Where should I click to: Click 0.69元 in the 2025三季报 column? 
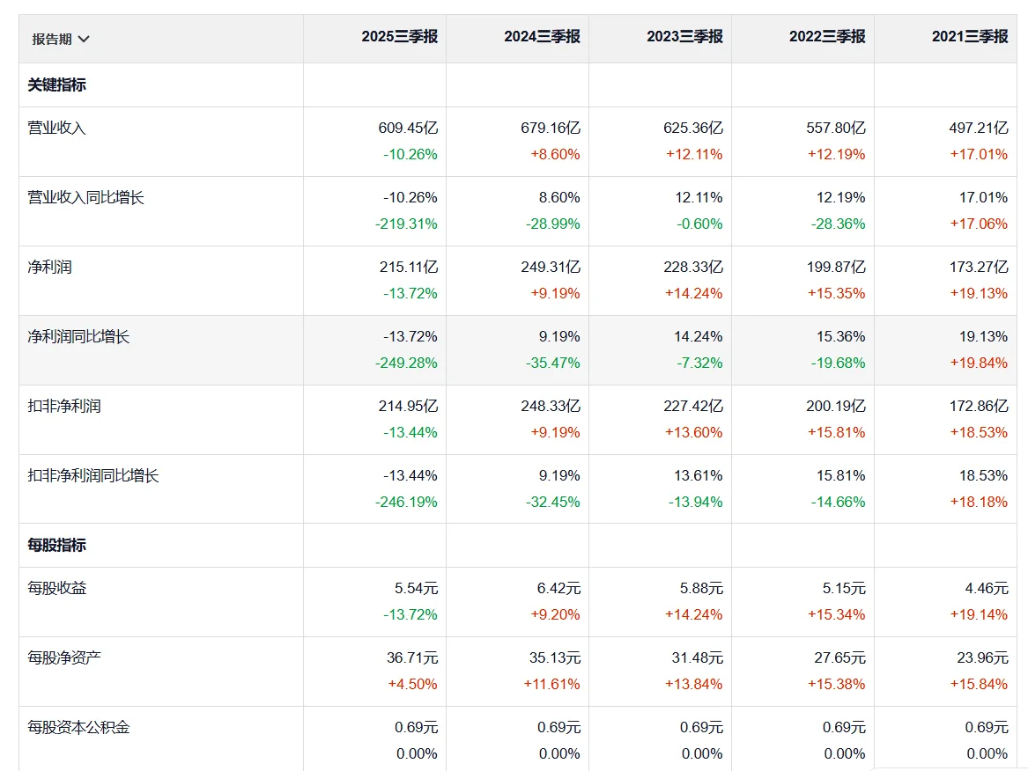[416, 727]
